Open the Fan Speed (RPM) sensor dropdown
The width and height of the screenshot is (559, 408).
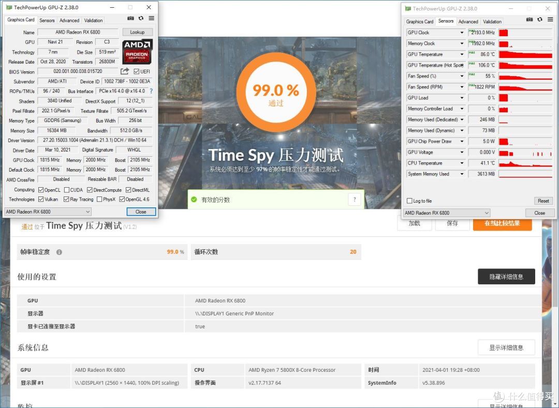pos(462,87)
